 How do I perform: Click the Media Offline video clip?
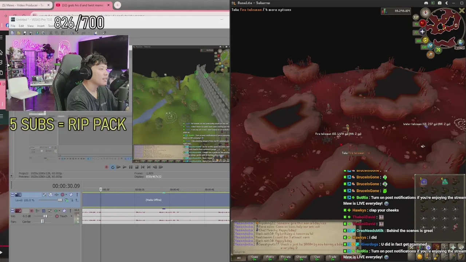pos(153,200)
